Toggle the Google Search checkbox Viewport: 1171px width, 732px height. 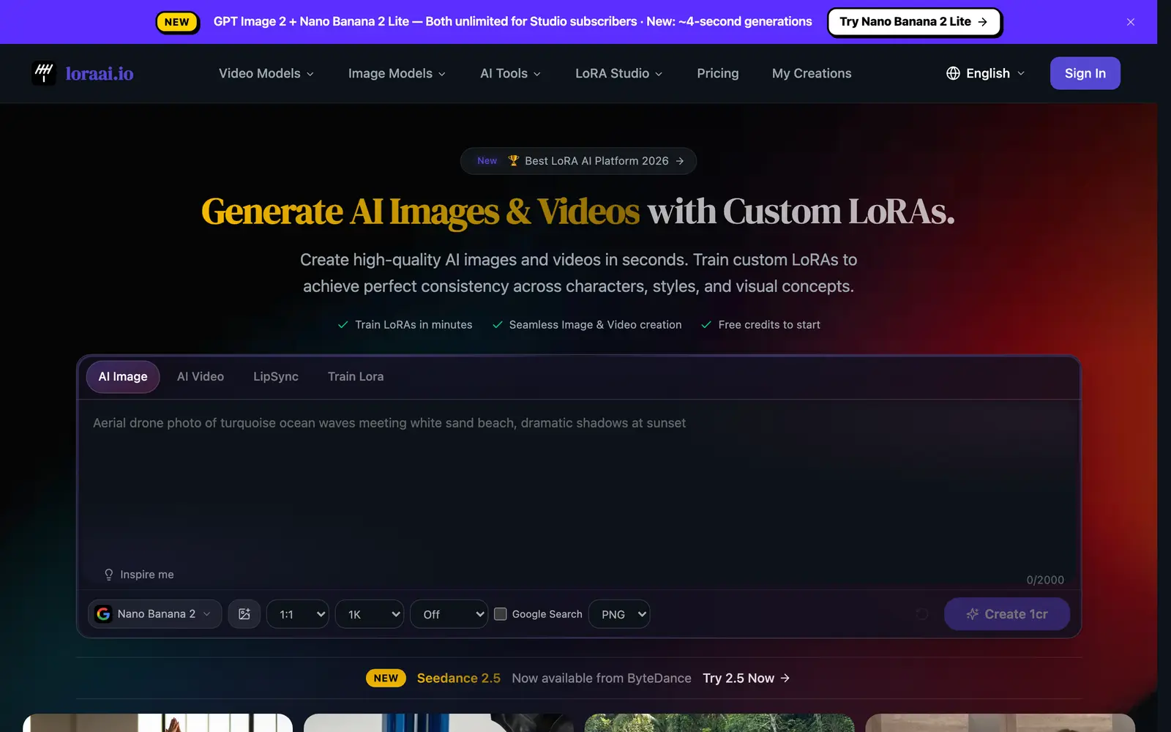(x=501, y=614)
